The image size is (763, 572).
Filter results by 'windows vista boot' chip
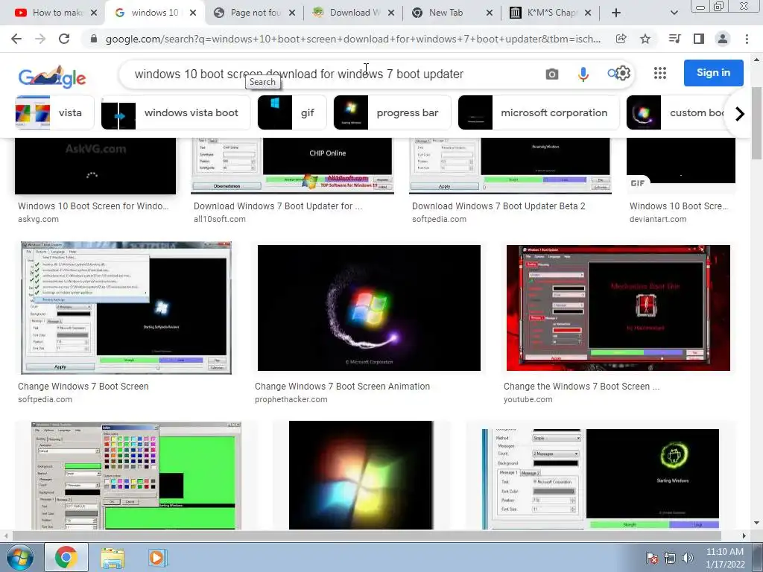click(x=175, y=113)
